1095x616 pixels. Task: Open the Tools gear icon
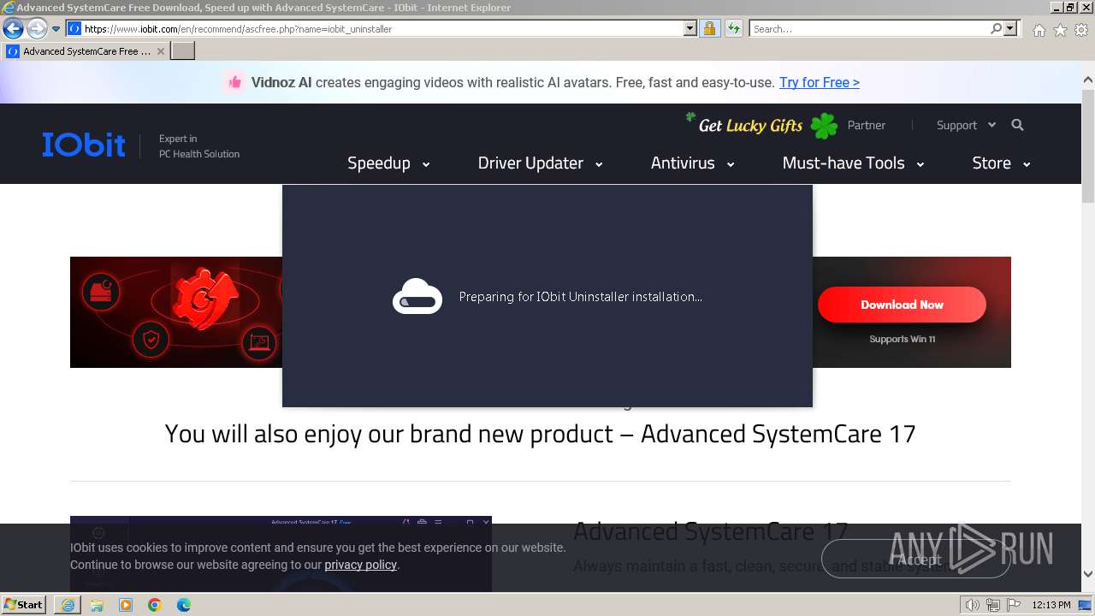(x=1081, y=30)
